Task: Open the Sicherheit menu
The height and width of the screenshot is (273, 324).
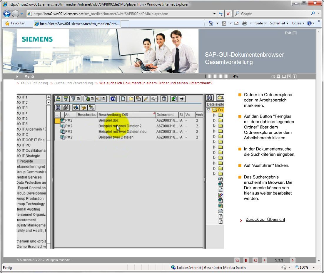Action: tap(279, 23)
